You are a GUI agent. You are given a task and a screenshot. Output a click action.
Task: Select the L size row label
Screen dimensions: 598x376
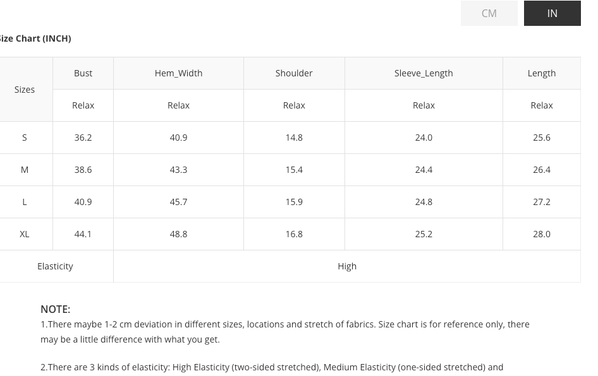pyautogui.click(x=25, y=202)
